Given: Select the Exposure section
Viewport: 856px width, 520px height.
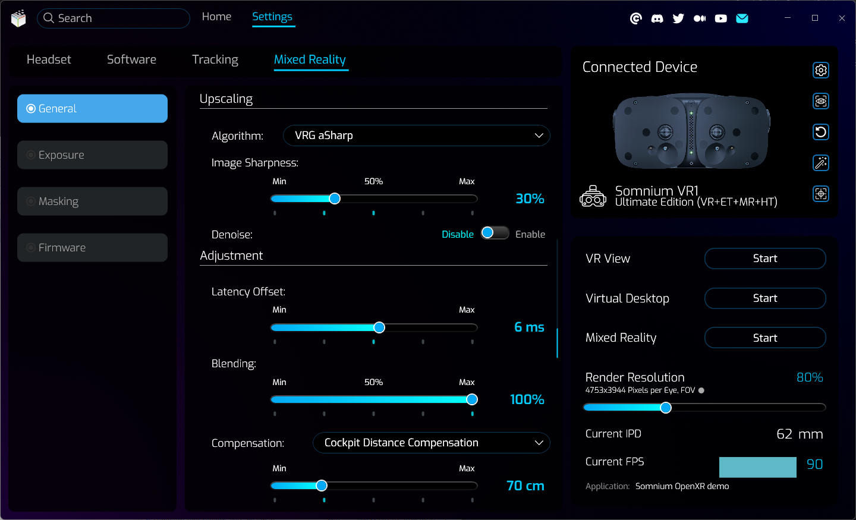Looking at the screenshot, I should click(x=92, y=155).
